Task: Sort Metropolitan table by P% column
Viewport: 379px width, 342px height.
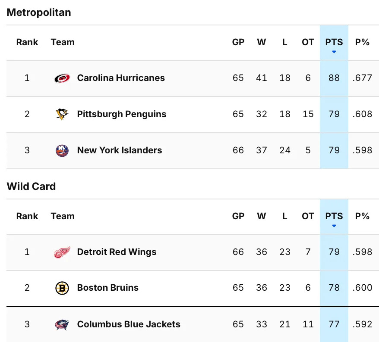Action: (362, 42)
